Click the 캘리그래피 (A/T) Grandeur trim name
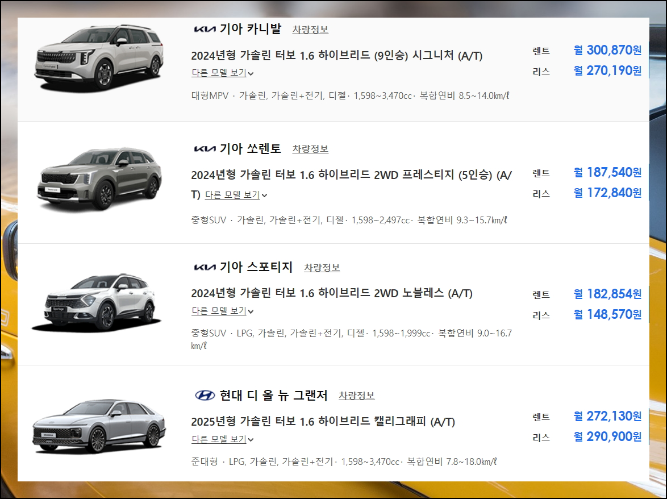The image size is (667, 499). tap(414, 422)
